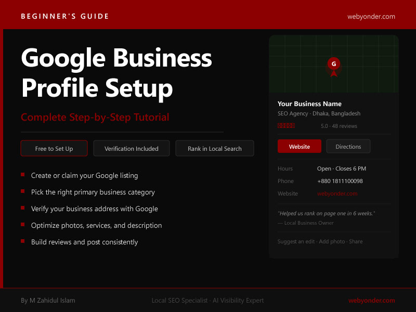Image resolution: width=416 pixels, height=312 pixels.
Task: Click Open · Closes 6 PM hours
Action: [342, 168]
